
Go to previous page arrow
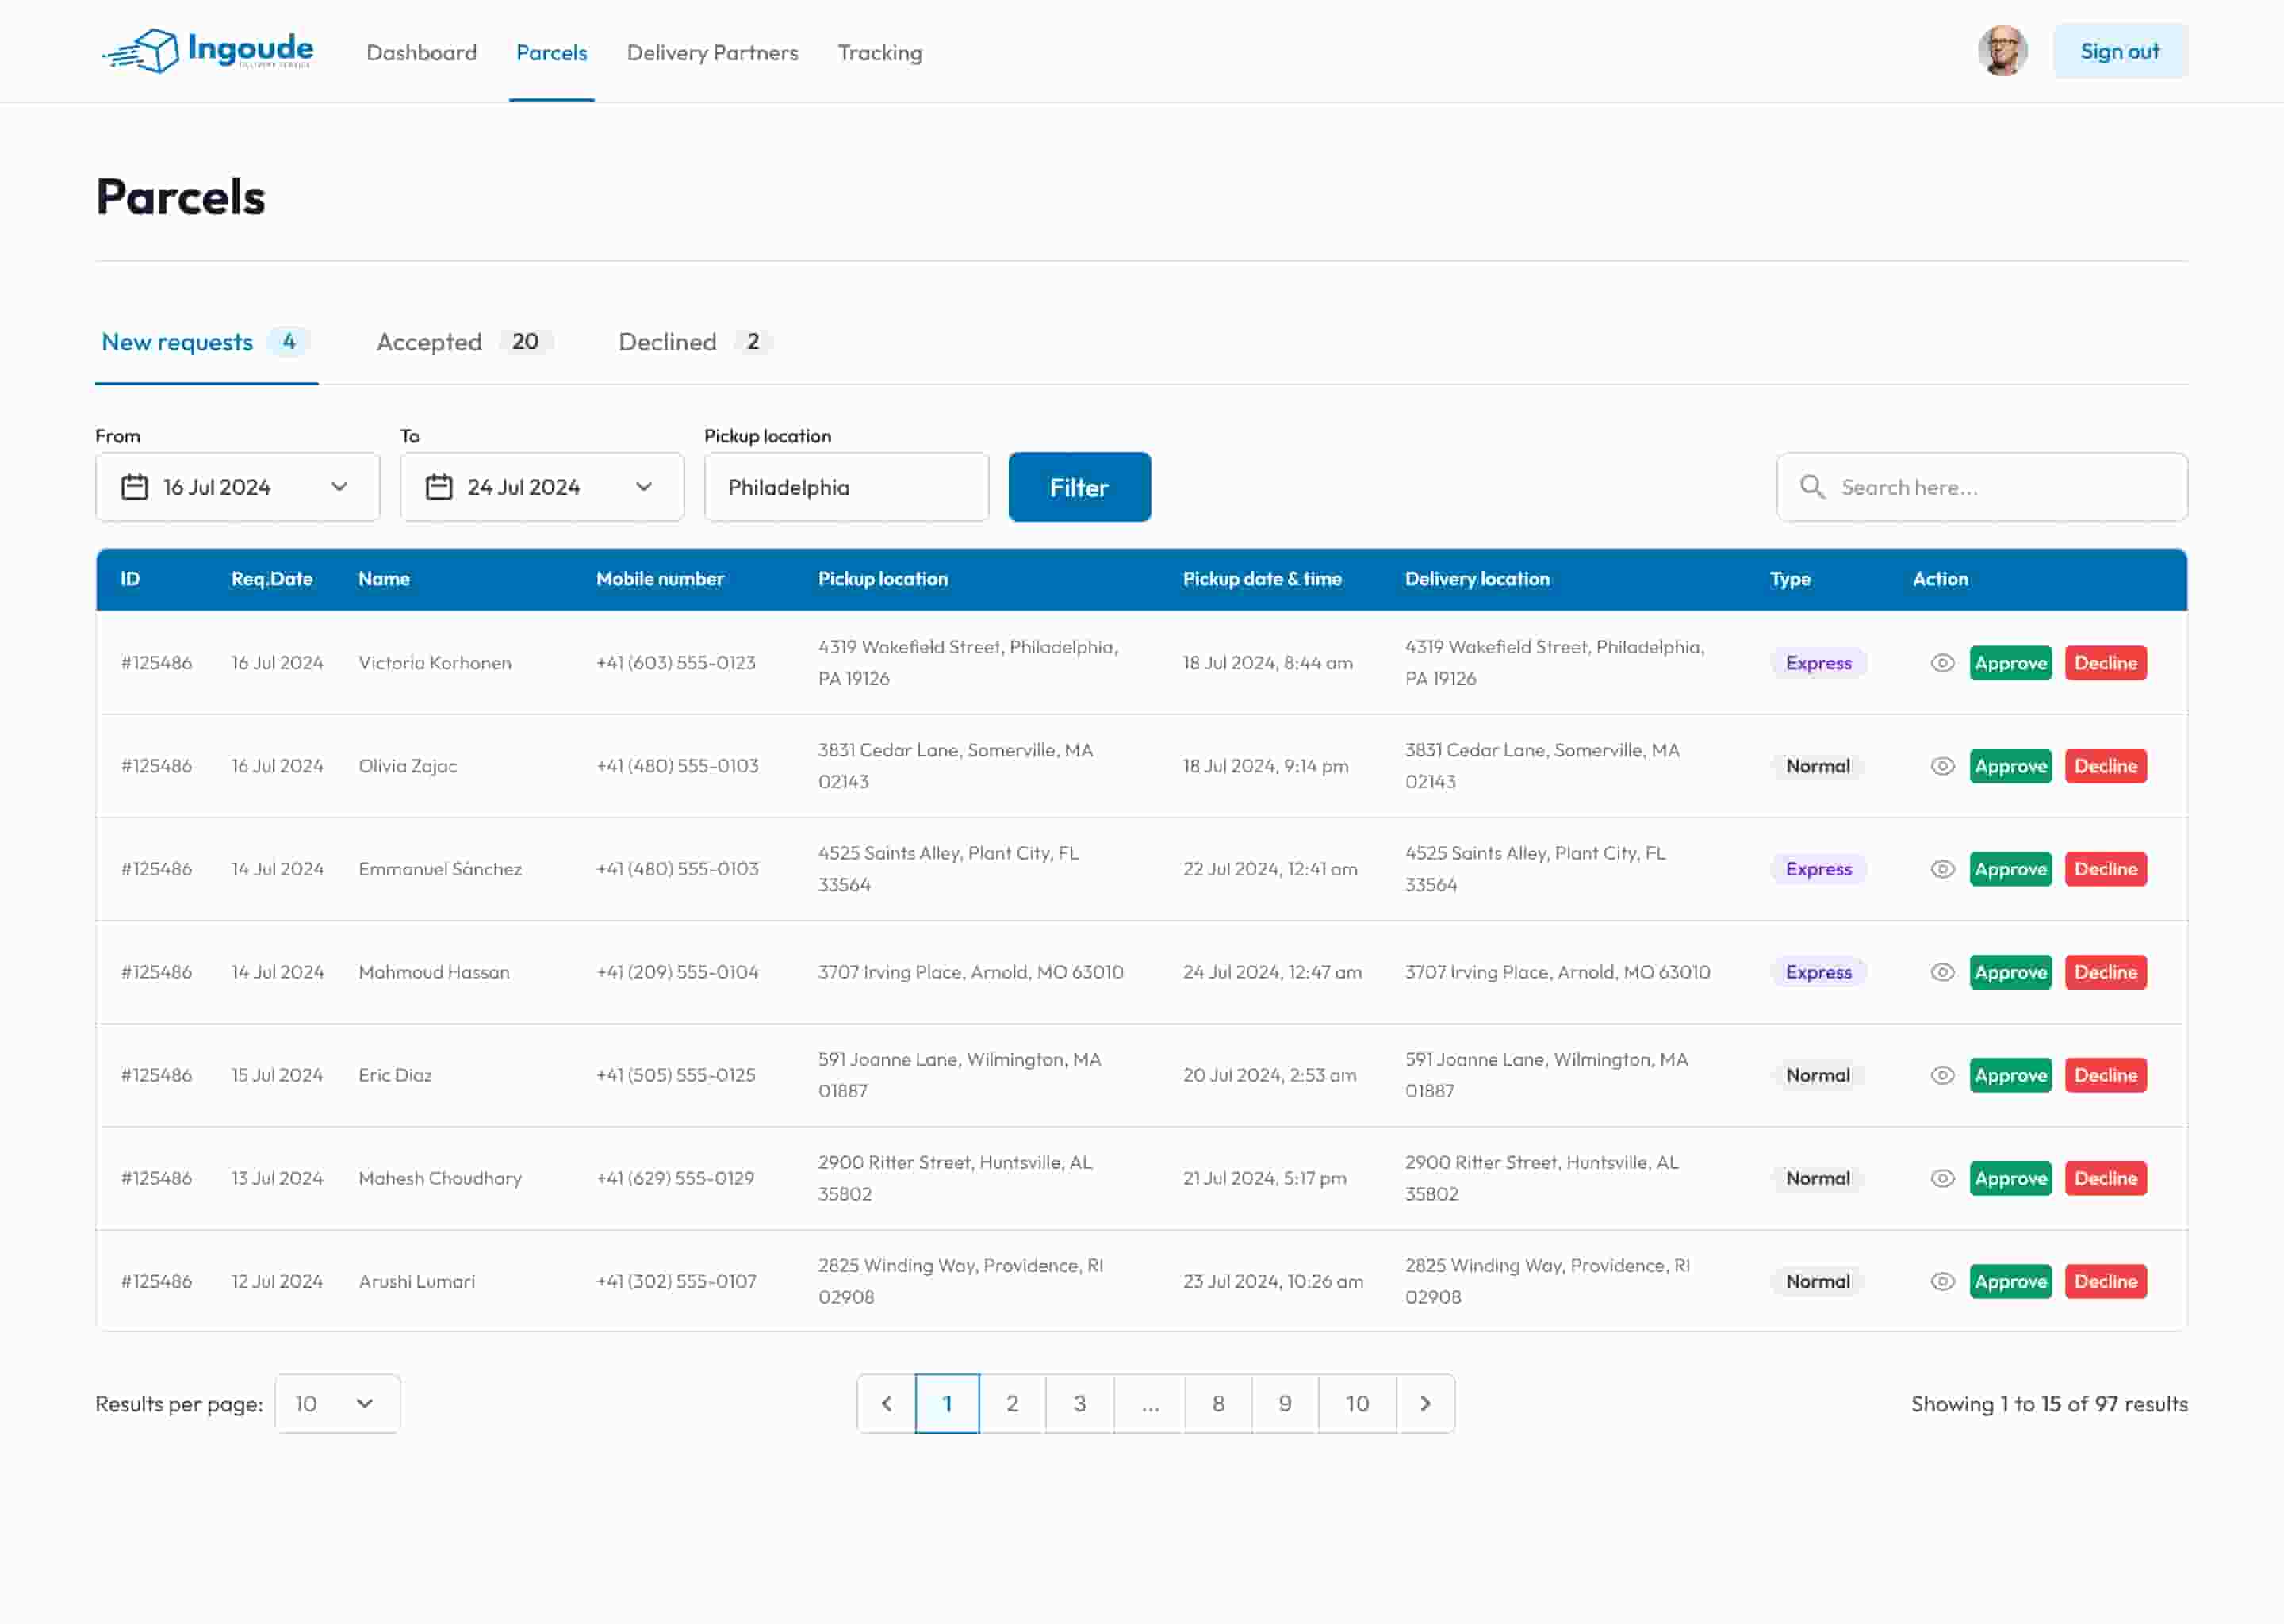tap(886, 1403)
